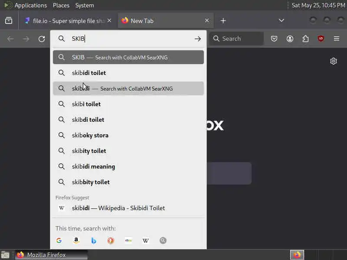The width and height of the screenshot is (347, 260).
Task: Expand the list all tabs chevron
Action: coord(281,20)
